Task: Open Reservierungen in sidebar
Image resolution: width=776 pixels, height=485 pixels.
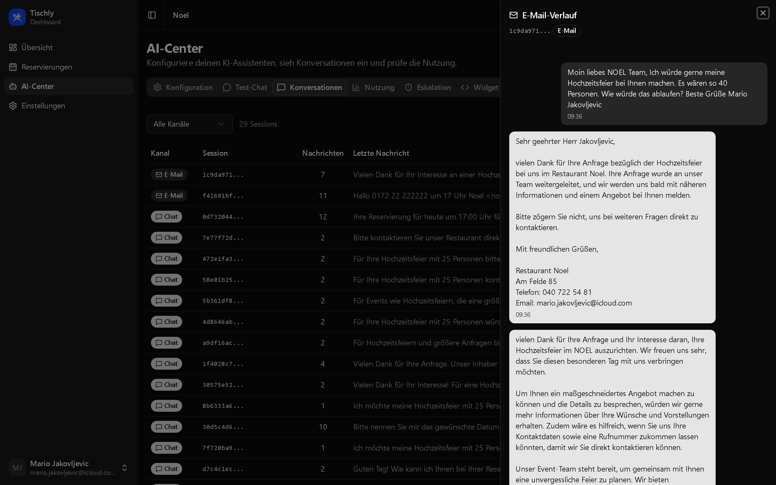Action: point(47,67)
